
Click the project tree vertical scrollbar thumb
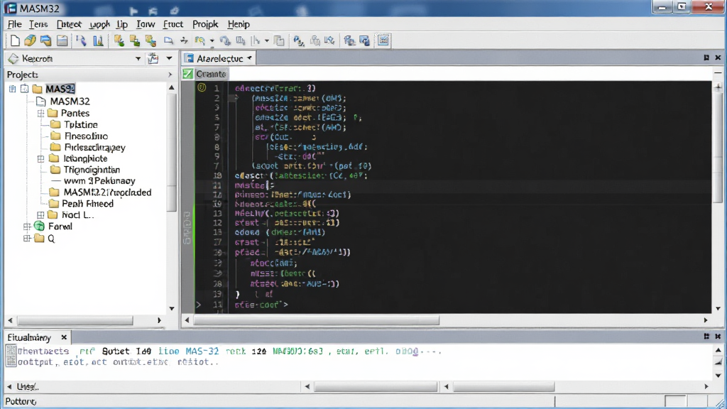[x=172, y=154]
